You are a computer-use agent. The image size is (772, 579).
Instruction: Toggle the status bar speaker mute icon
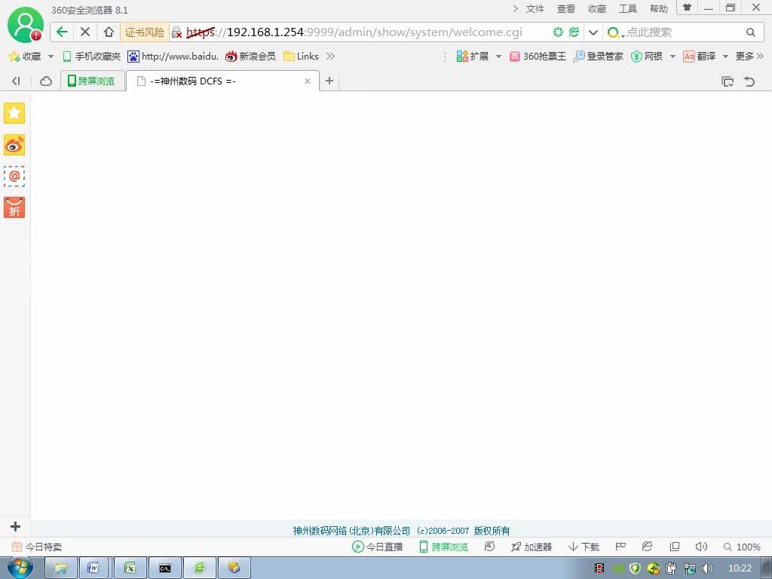point(701,547)
